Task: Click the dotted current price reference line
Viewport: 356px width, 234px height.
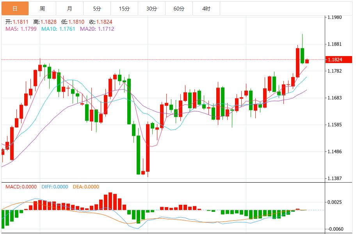Action: (176, 60)
